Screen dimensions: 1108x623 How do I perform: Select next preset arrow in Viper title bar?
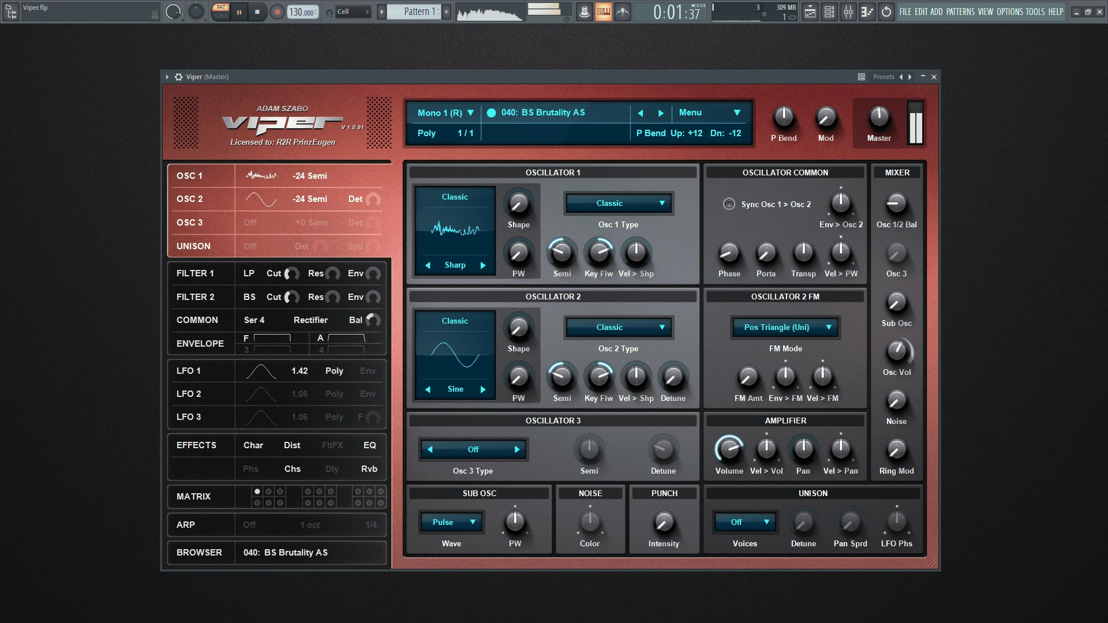coord(911,77)
